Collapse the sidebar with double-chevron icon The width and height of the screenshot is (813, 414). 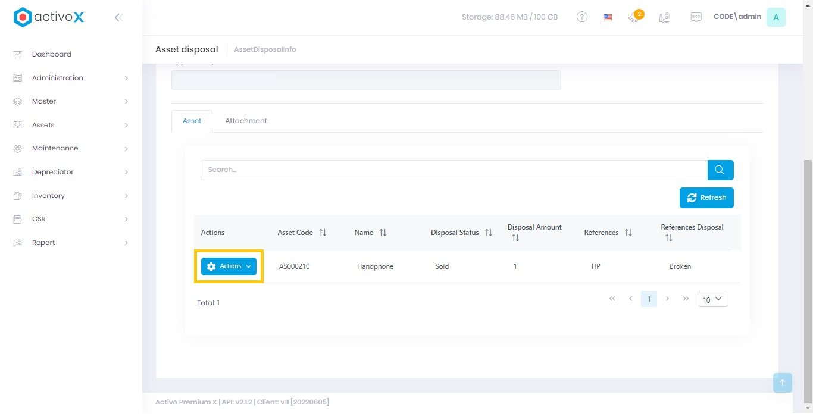118,18
